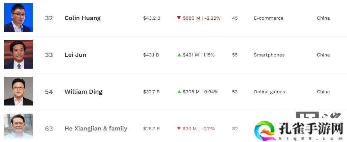Click the green up arrow for Lei Jun

179,55
